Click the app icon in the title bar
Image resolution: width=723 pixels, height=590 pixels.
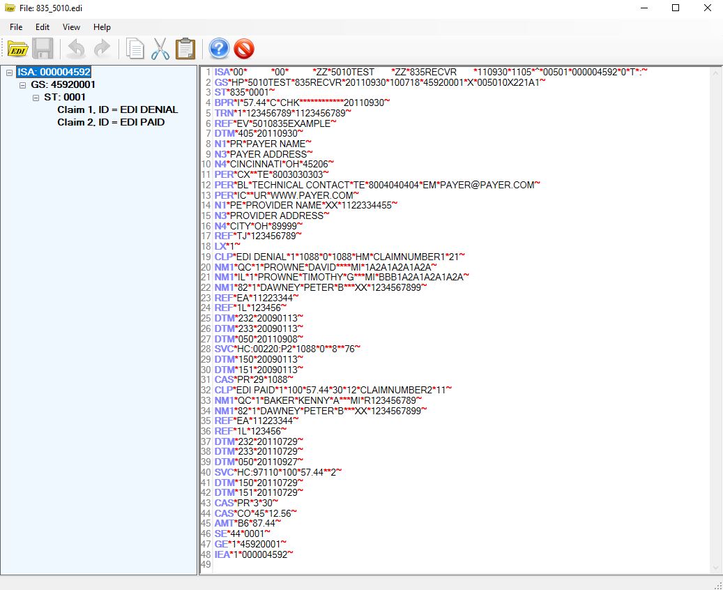pos(10,8)
